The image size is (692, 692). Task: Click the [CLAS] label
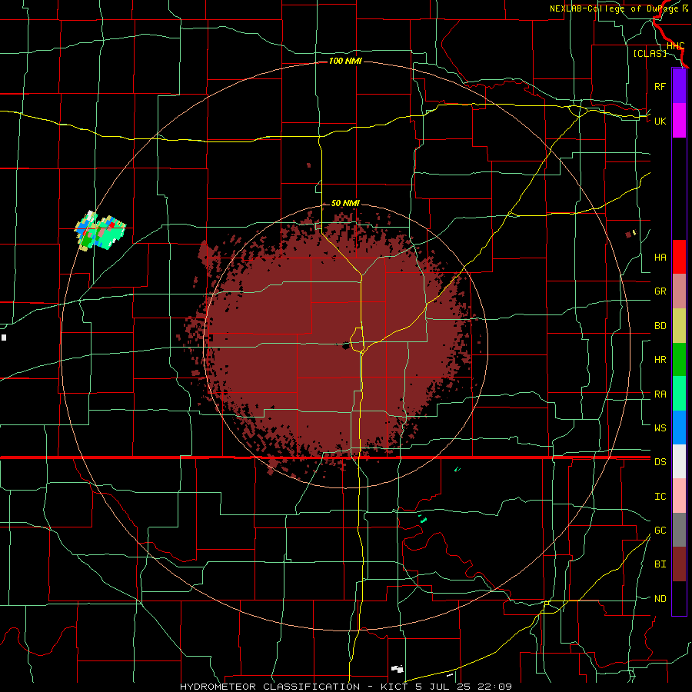650,53
